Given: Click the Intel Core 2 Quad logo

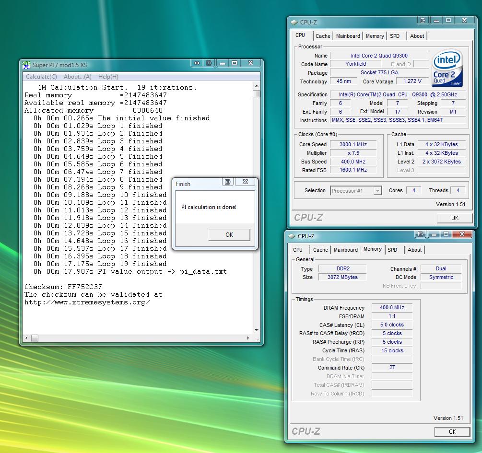Looking at the screenshot, I should point(447,68).
